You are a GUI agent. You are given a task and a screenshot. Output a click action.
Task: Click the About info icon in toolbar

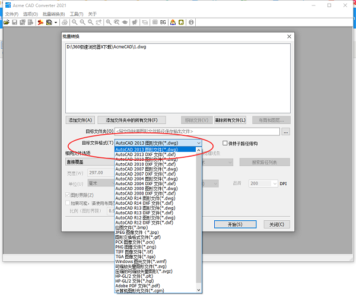pyautogui.click(x=191, y=22)
